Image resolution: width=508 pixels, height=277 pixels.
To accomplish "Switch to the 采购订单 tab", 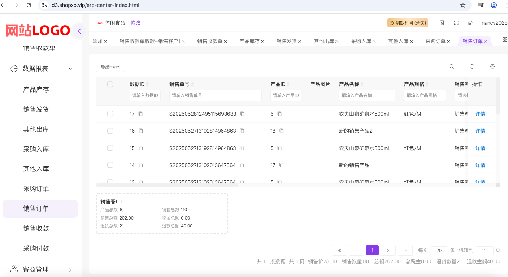I will click(x=435, y=41).
